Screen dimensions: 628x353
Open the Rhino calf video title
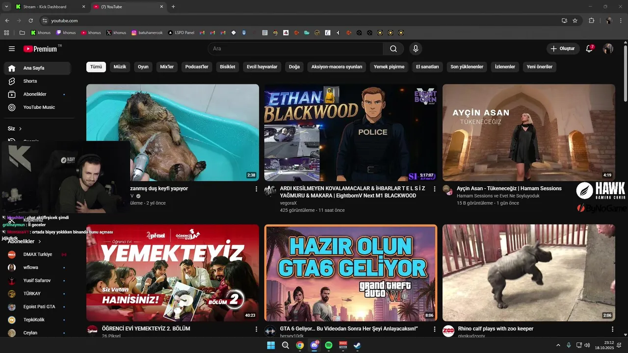496,329
